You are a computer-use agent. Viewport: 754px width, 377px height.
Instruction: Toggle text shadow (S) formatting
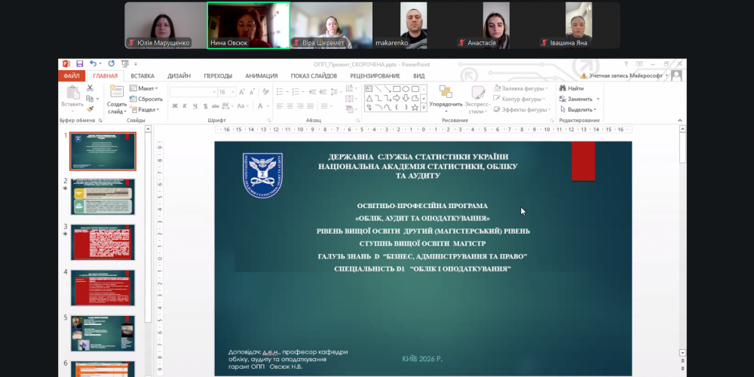tap(205, 106)
